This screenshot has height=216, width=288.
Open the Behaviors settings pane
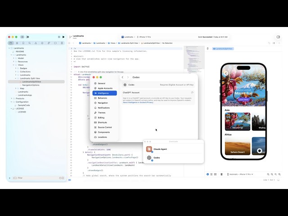coord(104,98)
